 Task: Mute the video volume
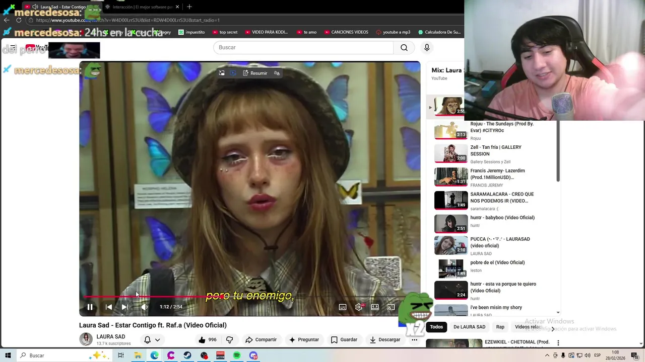point(144,307)
